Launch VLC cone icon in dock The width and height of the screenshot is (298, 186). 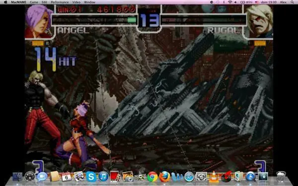[x=214, y=177]
